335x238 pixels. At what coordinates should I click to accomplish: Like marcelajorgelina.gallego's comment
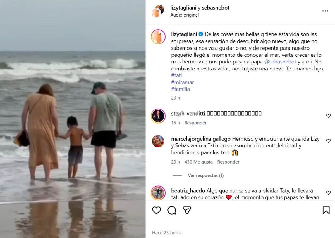(x=328, y=141)
